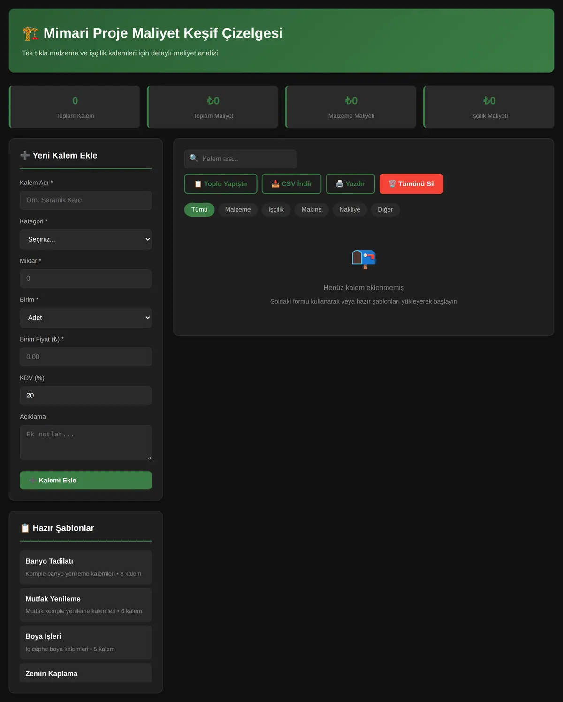Screen dimensions: 563x702
Task: Delete everything with Tümünü Sil
Action: (411, 184)
